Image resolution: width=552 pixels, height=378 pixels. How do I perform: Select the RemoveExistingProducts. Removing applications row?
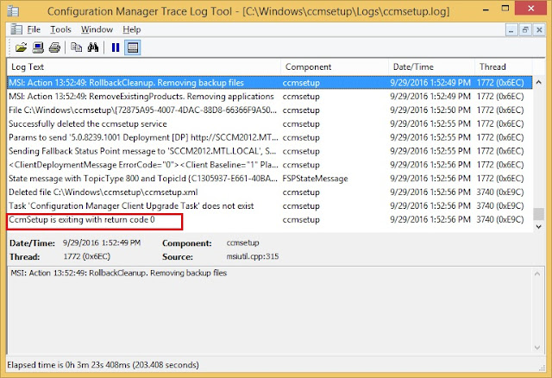tap(270, 97)
